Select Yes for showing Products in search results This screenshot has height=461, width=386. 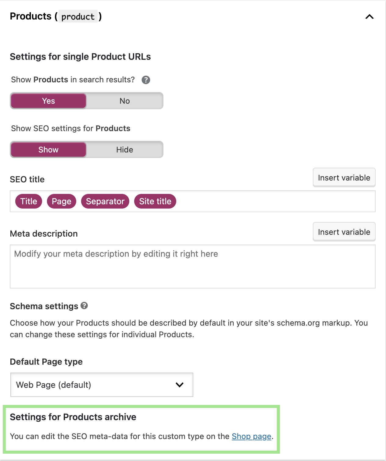click(x=48, y=101)
